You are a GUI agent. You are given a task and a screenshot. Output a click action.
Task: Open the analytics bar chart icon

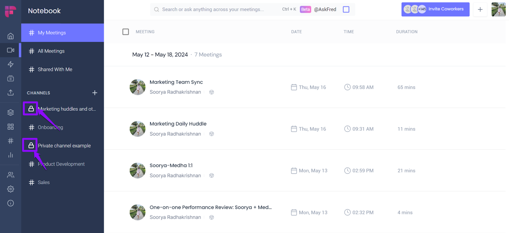click(10, 155)
